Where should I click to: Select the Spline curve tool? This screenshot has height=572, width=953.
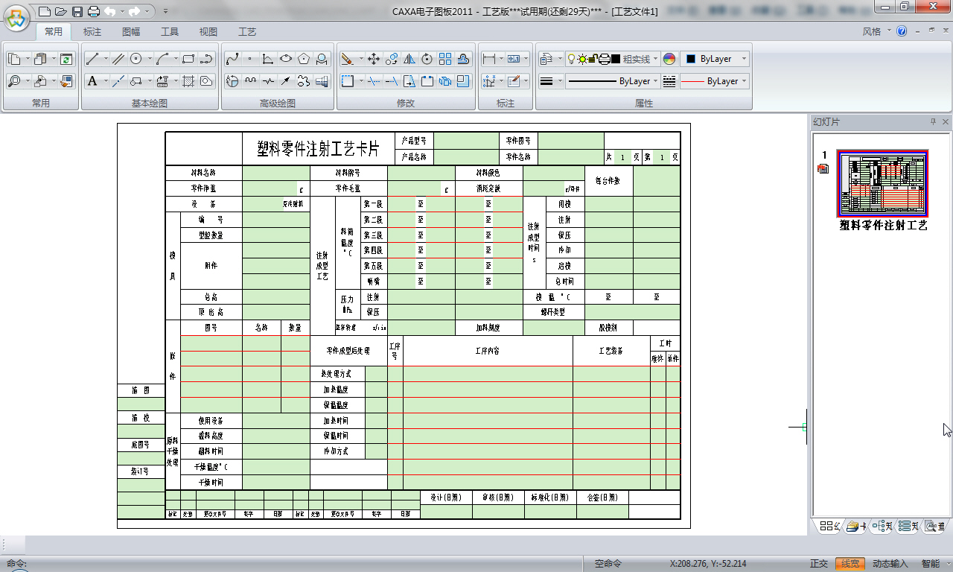232,59
